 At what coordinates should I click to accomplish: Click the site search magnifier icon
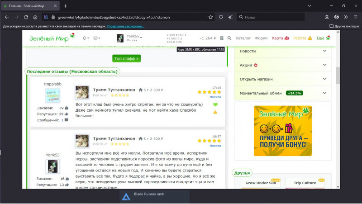pos(229,38)
